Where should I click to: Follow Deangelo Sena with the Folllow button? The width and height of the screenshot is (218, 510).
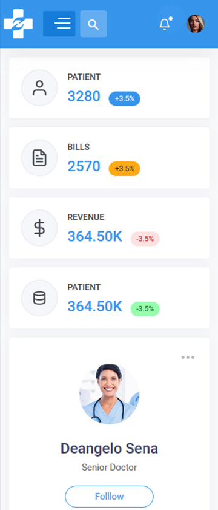pos(110,497)
